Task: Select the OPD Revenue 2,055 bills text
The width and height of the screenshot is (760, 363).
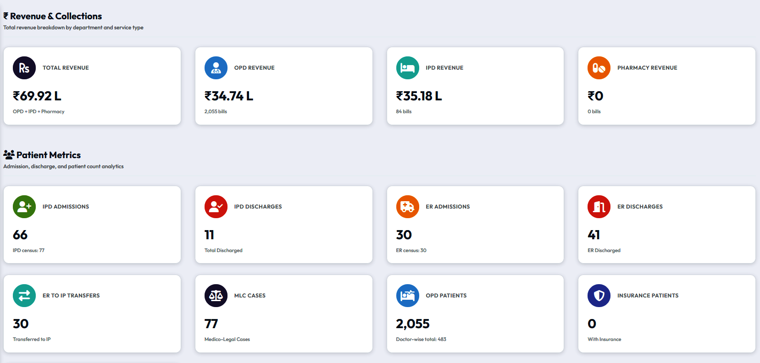Action: pyautogui.click(x=216, y=111)
